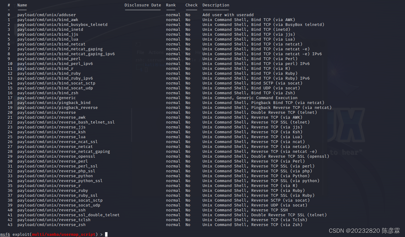Select payload/cmd/unix/bind_socat_udp text
Image resolution: width=405 pixels, height=237 pixels.
tap(55, 88)
